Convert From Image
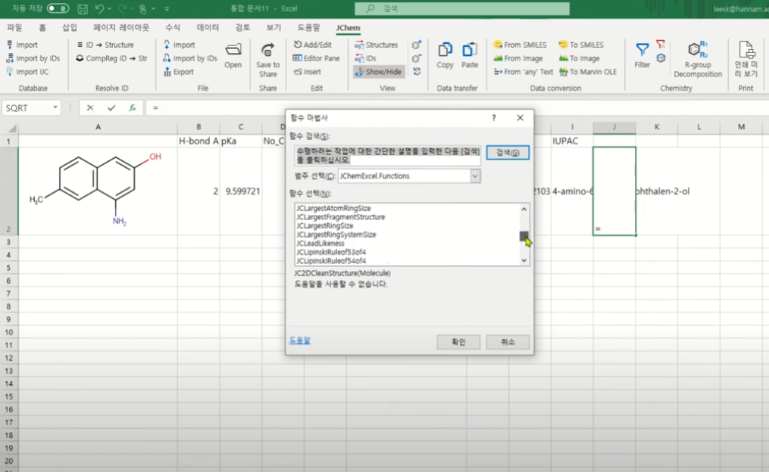769x472 pixels. coord(518,58)
